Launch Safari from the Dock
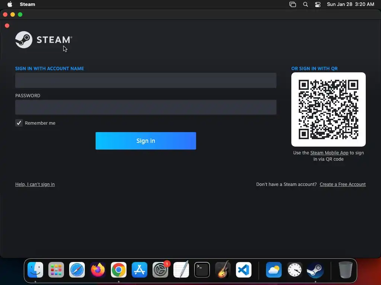The height and width of the screenshot is (285, 381). tap(77, 270)
